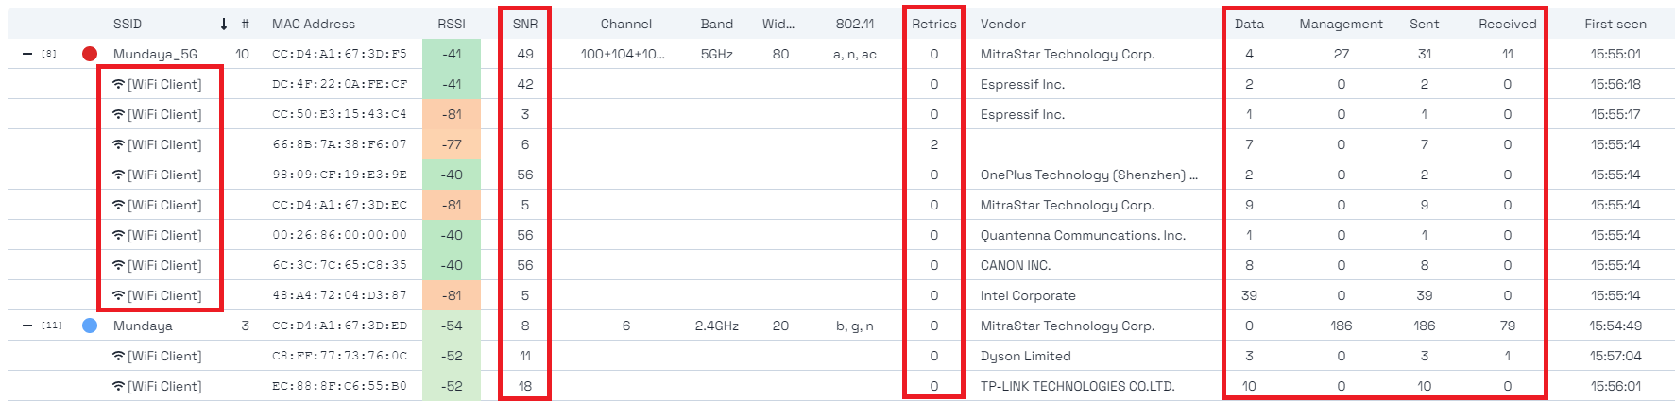The height and width of the screenshot is (401, 1675).
Task: Click WiFi icon for the TP-LINK client
Action: 118,386
